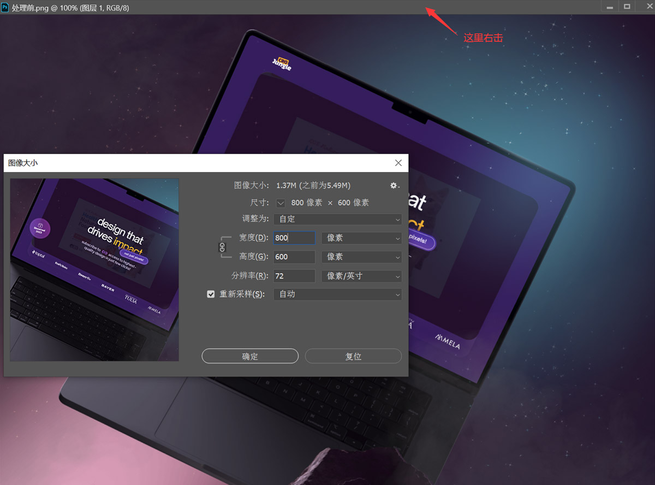The height and width of the screenshot is (485, 655).
Task: Click the width (宽度) input field
Action: (294, 238)
